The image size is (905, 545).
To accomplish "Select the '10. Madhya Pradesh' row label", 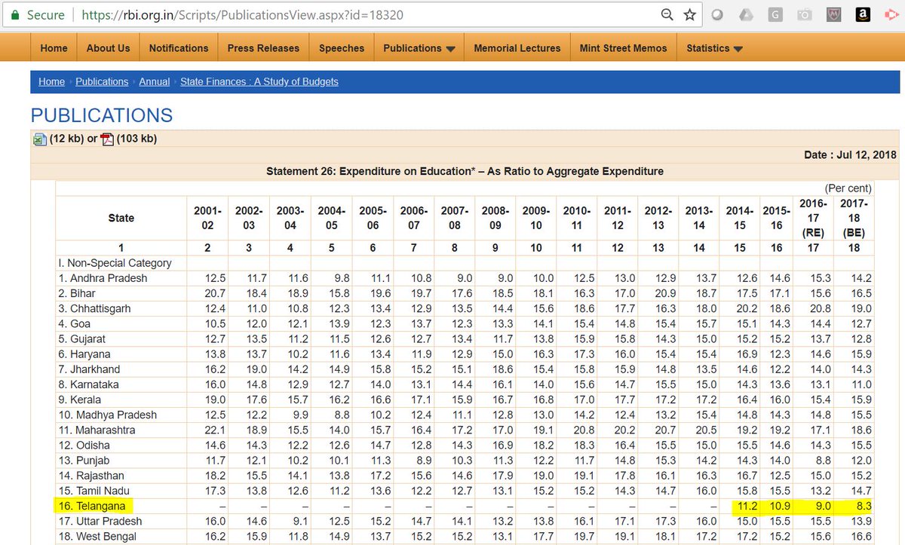I will point(108,415).
